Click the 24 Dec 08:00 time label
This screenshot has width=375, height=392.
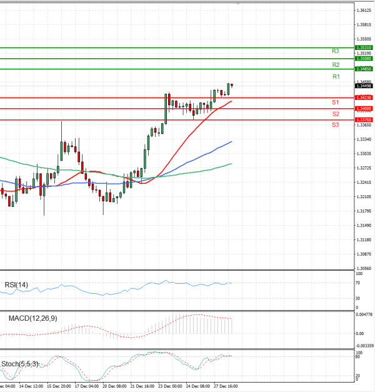pyautogui.click(x=197, y=386)
